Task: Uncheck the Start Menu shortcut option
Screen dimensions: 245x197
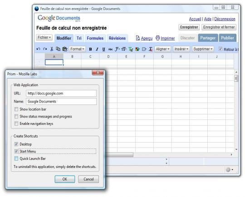Action: 16,151
